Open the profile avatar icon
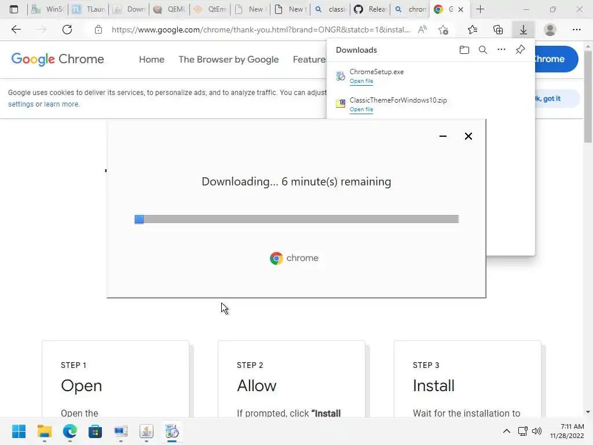The width and height of the screenshot is (593, 445). coord(550,30)
